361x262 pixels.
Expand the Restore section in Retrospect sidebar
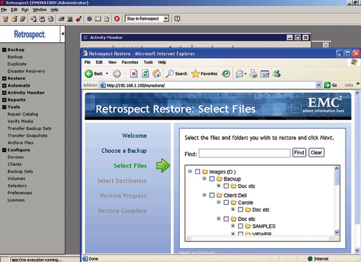(x=4, y=78)
